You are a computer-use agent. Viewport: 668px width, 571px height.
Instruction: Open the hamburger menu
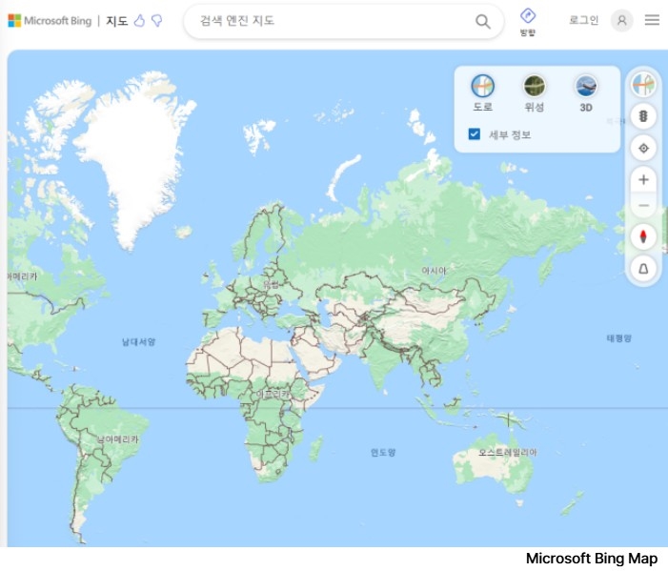coord(652,20)
